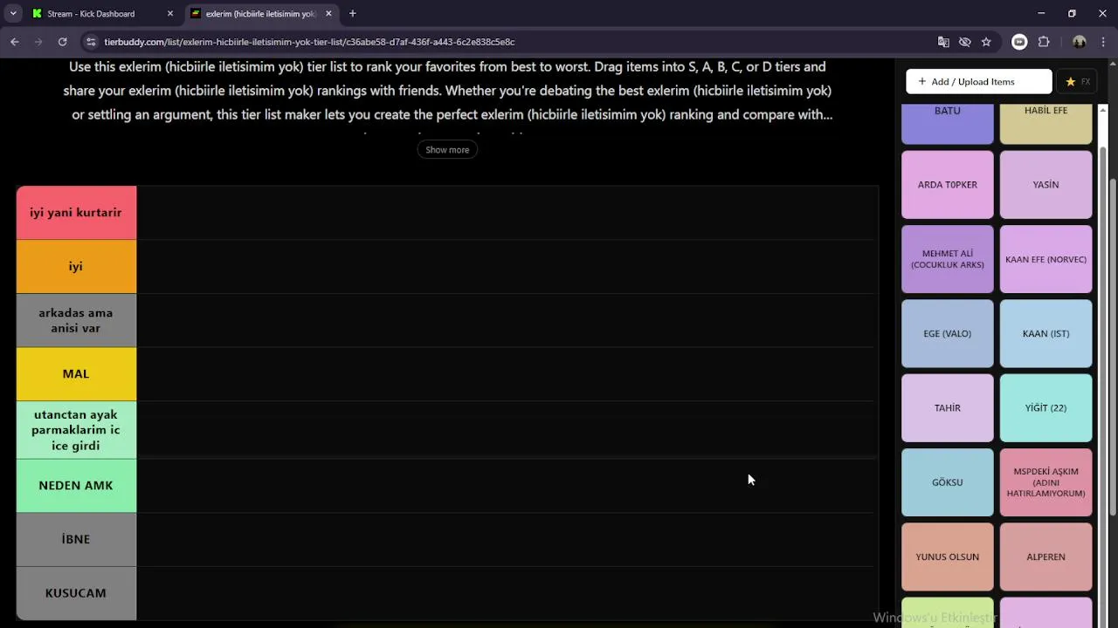Viewport: 1118px width, 628px height.
Task: Select the MSPDEKİ AŞKIM item card
Action: point(1046,482)
